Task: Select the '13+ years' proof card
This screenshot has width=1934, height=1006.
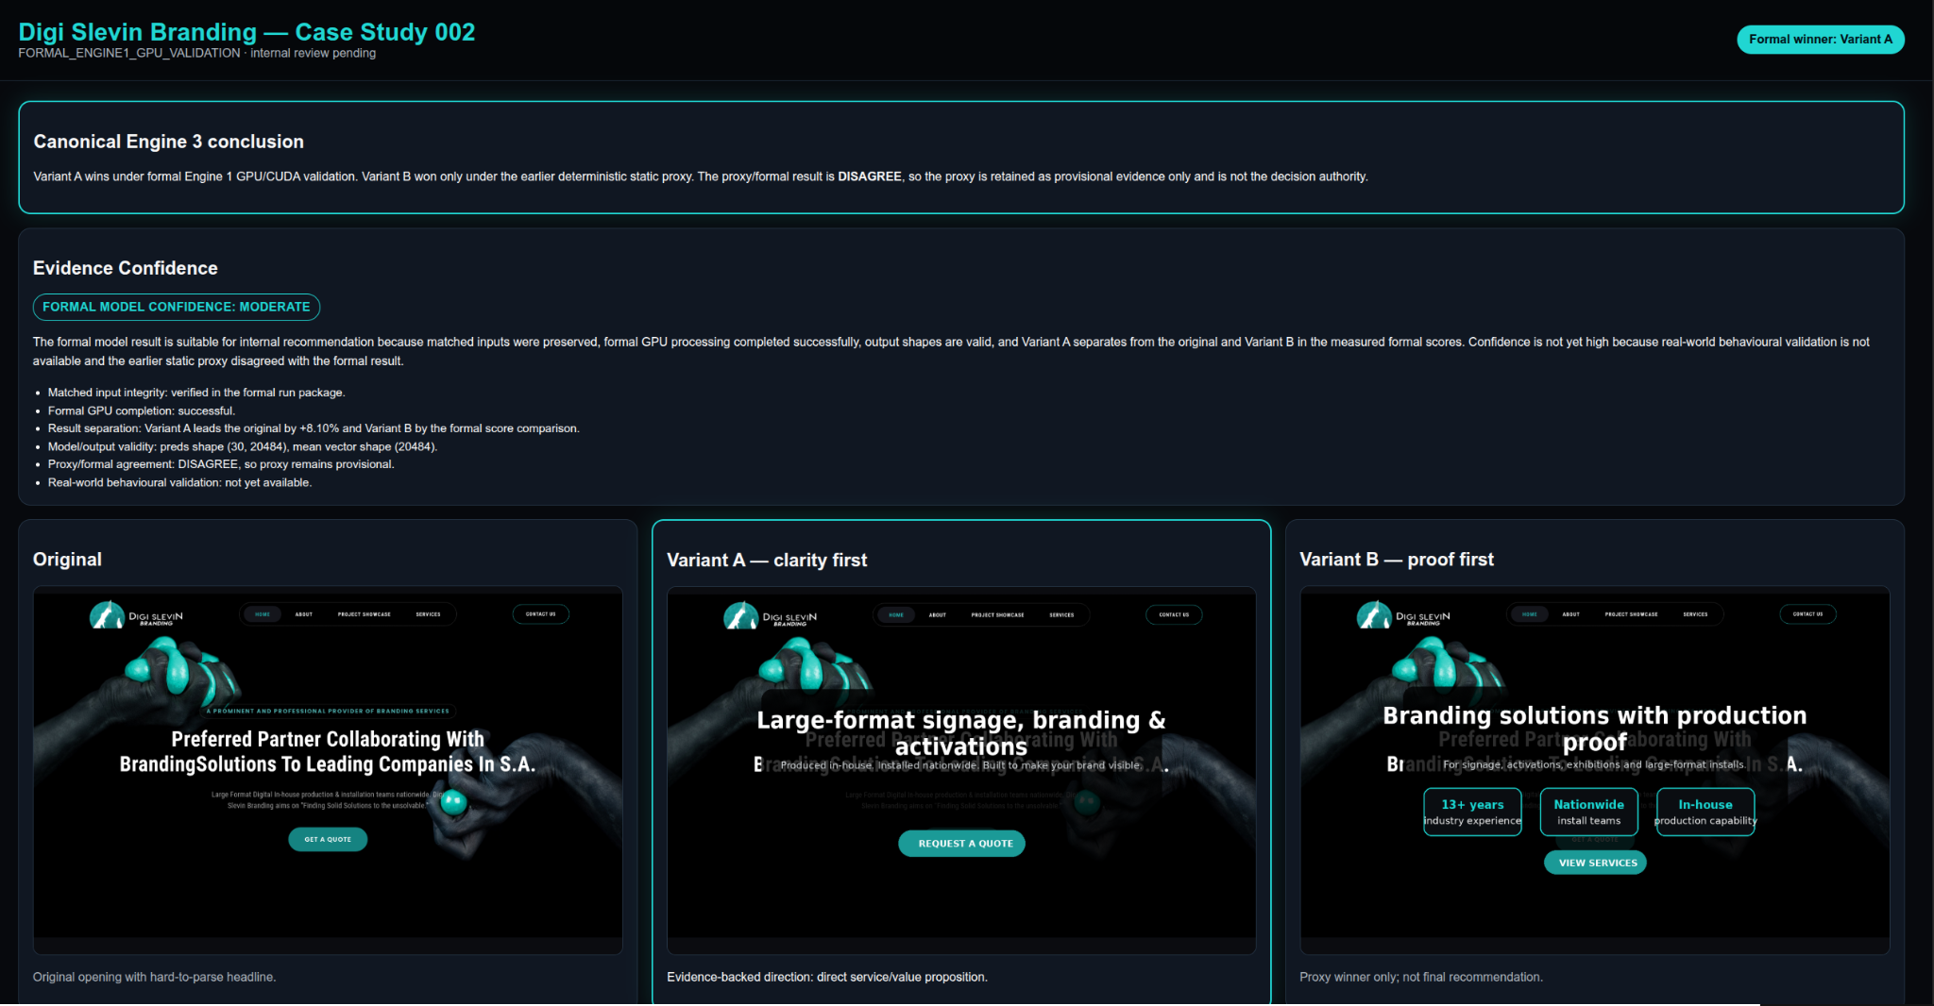Action: point(1472,812)
